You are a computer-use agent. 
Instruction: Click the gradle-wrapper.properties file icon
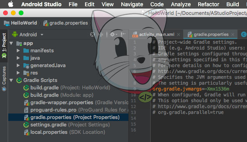pos(27,103)
